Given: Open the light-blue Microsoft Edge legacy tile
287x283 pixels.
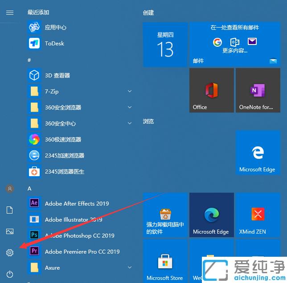Looking at the screenshot, I should point(258,153).
